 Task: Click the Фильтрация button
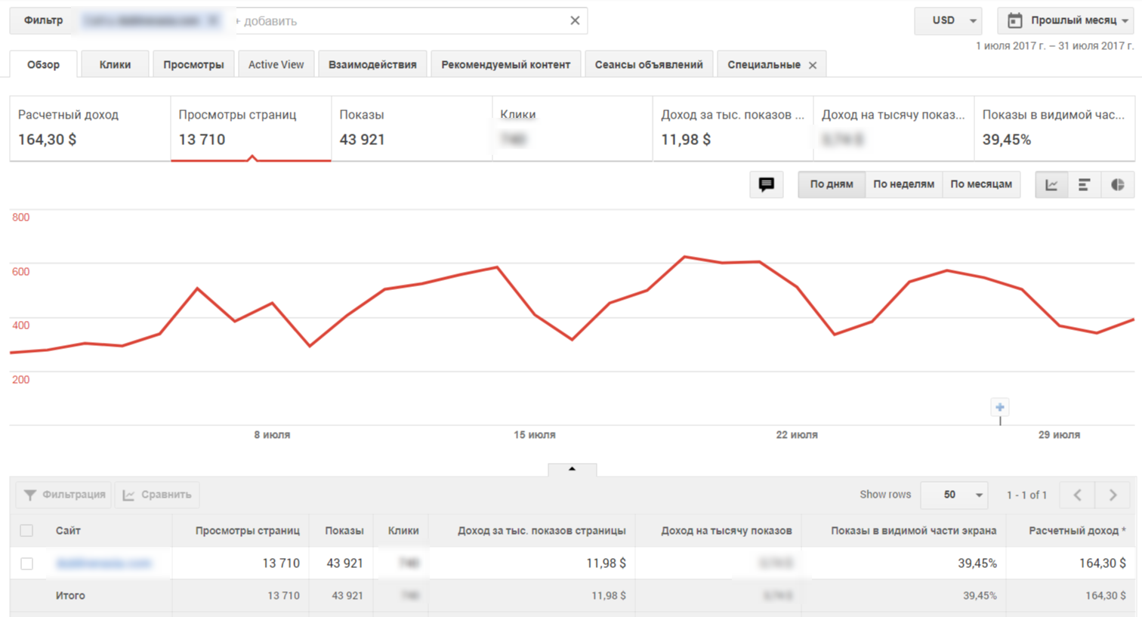(64, 495)
